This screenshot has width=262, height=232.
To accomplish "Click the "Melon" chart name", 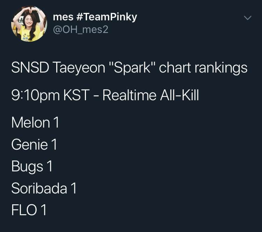I will 31,123.
